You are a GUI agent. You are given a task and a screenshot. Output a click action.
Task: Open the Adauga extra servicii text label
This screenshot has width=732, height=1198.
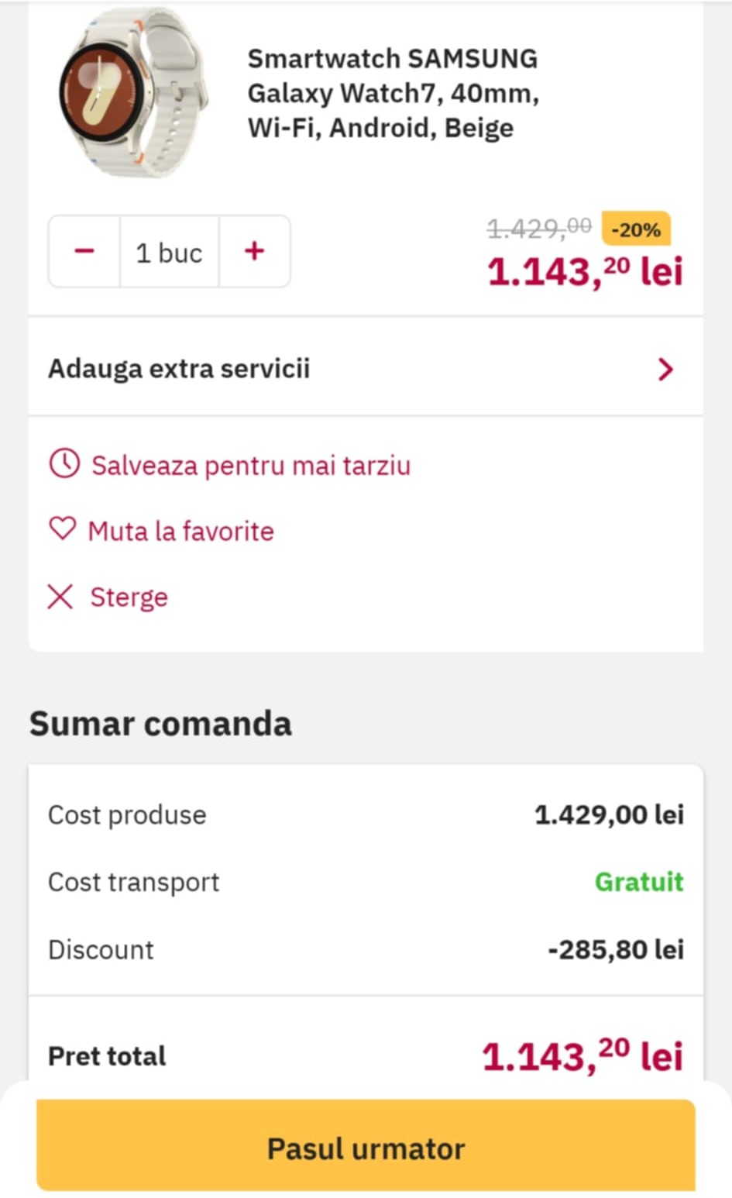click(x=179, y=368)
